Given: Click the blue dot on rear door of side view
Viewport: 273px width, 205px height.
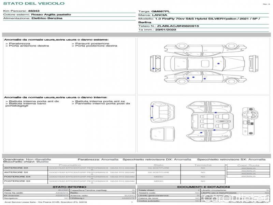Looking at the screenshot, I should (205, 79).
